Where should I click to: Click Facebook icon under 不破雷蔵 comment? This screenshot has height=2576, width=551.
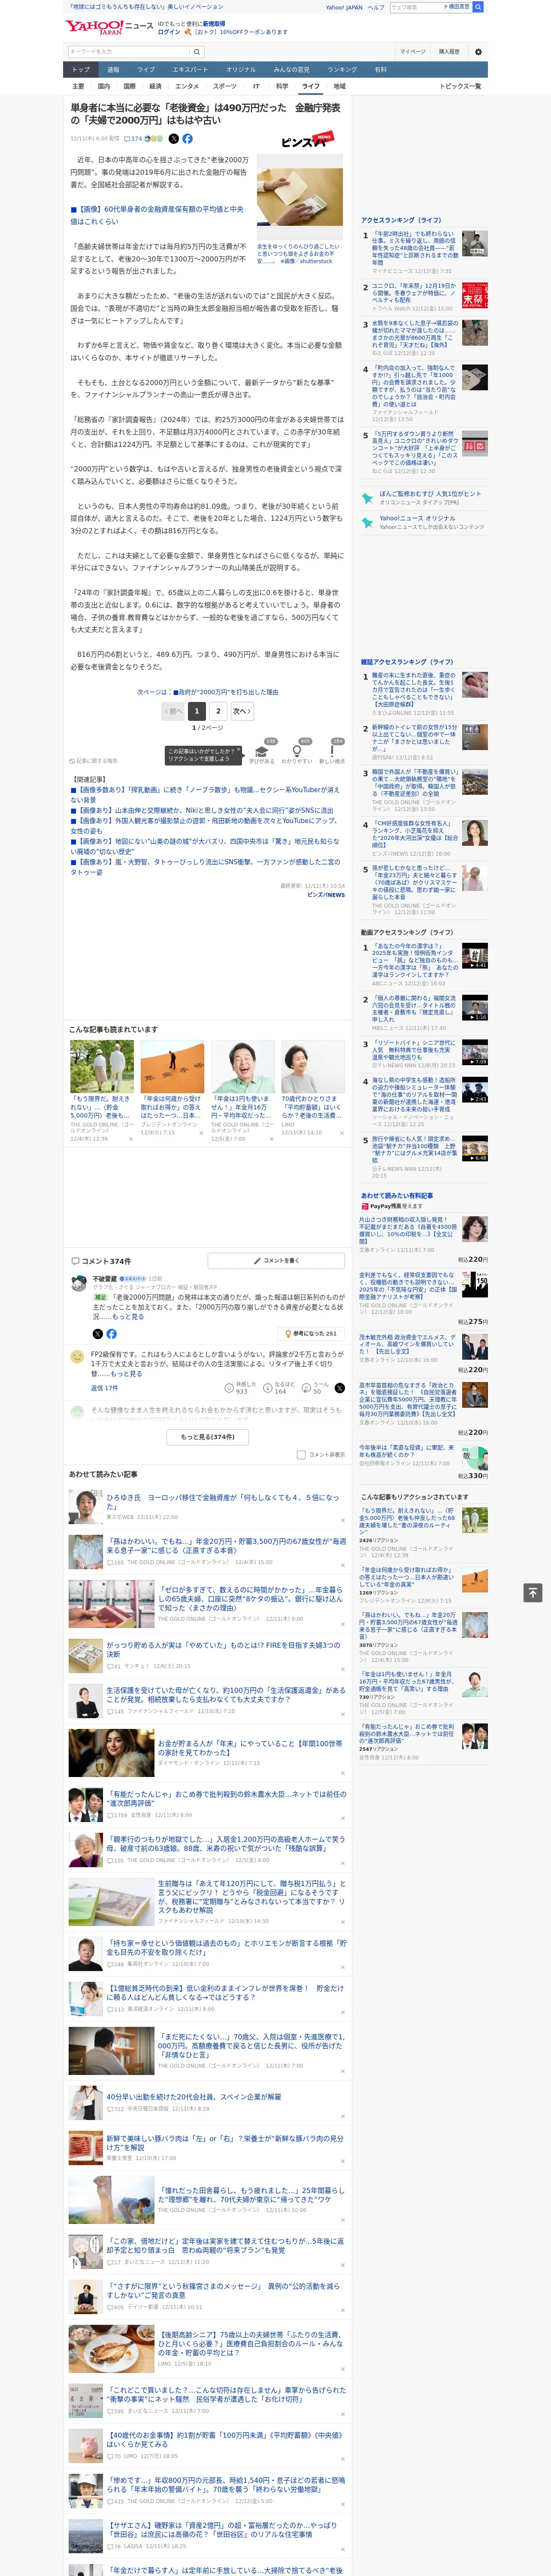111,1334
